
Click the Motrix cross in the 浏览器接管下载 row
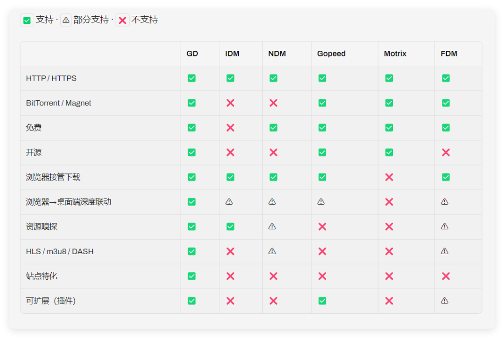(389, 177)
